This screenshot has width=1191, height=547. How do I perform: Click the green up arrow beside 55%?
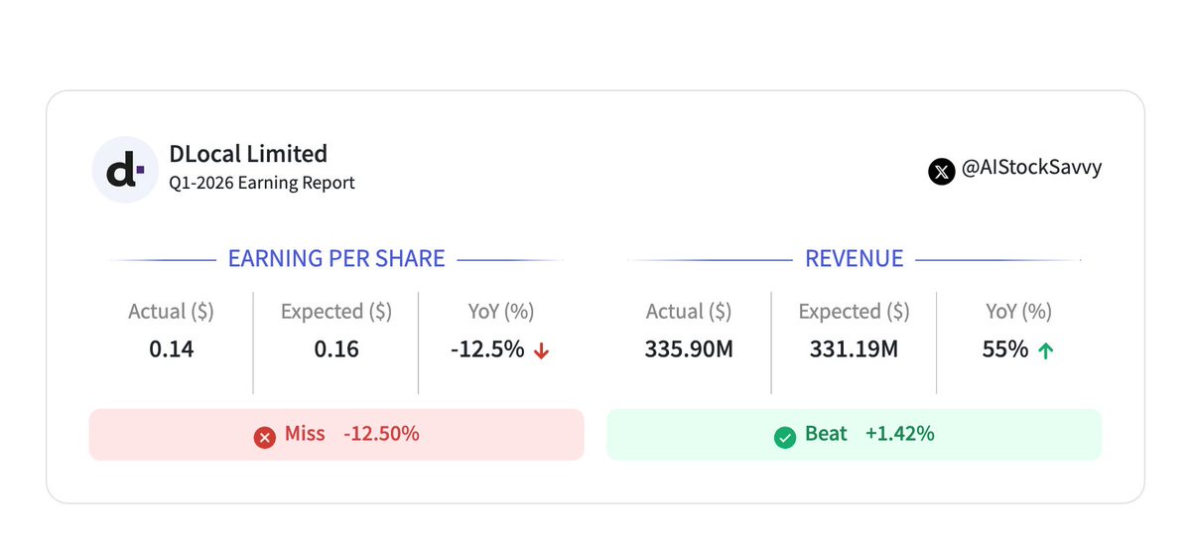coord(1045,350)
